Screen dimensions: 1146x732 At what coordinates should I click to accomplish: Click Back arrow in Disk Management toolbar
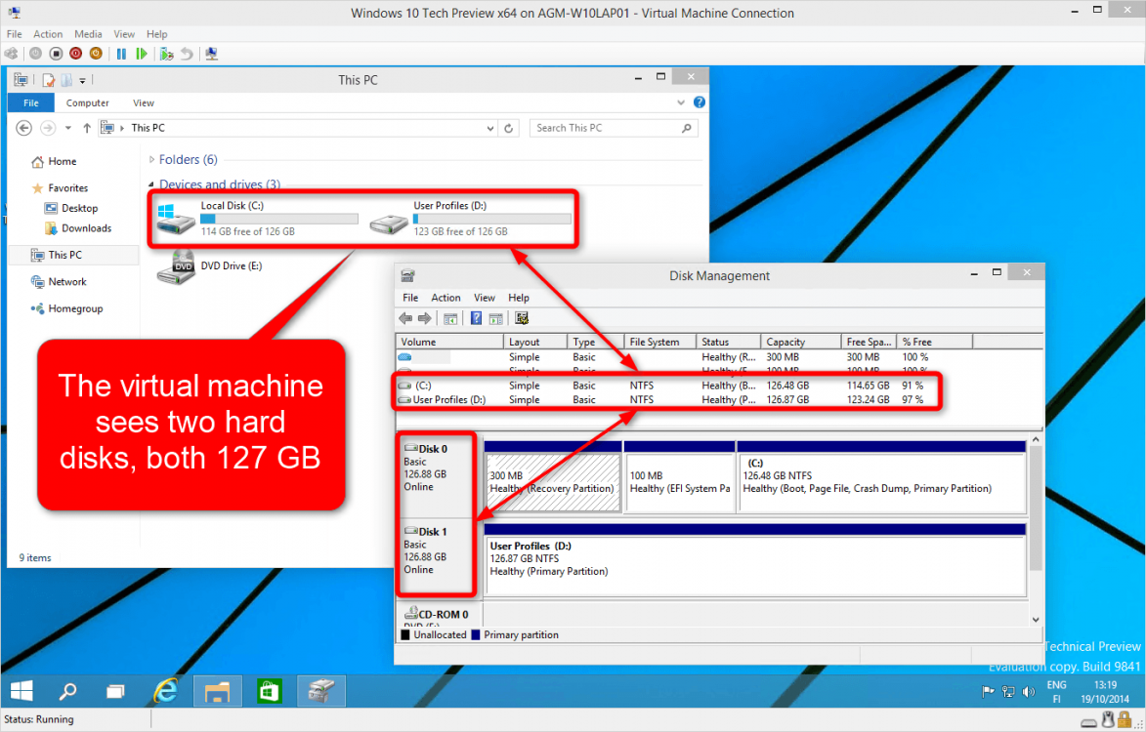tap(405, 318)
